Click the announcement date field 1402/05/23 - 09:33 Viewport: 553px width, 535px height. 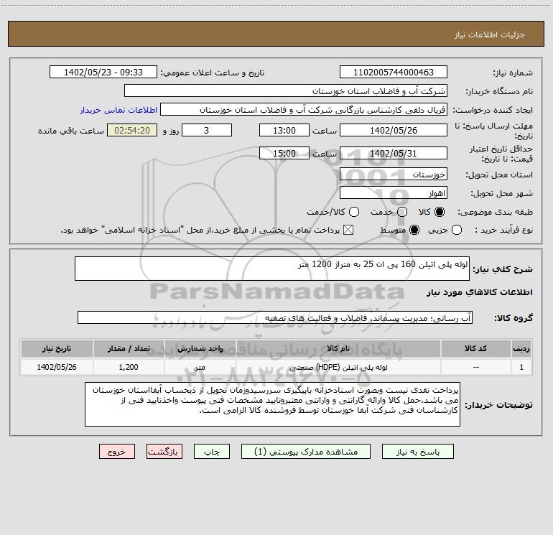[x=103, y=72]
